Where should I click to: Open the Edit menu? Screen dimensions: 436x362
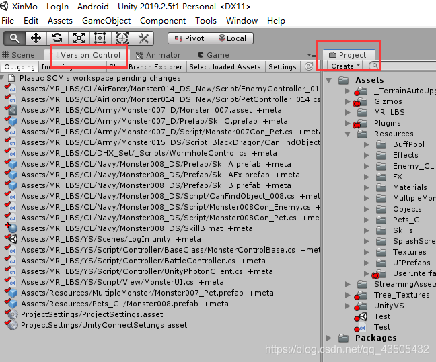[30, 21]
